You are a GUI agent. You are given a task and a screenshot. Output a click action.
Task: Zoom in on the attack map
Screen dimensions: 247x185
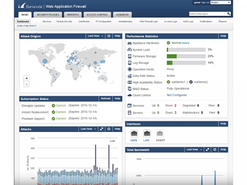click(x=27, y=78)
